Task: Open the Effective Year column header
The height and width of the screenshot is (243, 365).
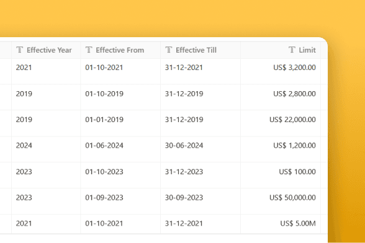Action: tap(46, 50)
